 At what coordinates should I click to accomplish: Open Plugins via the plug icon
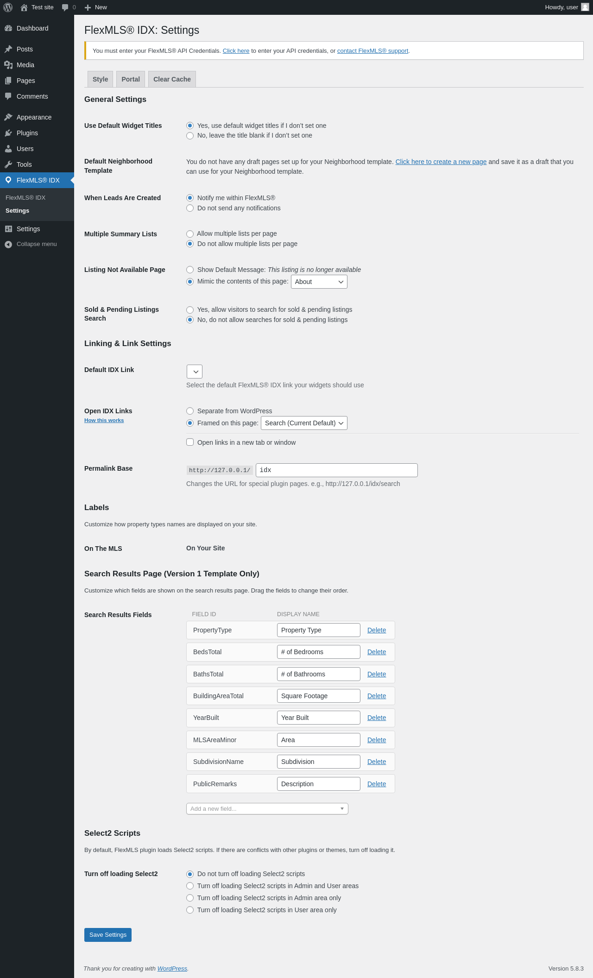(8, 133)
